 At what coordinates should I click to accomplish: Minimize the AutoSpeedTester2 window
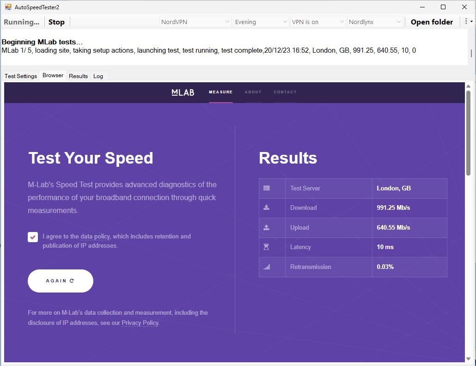422,7
